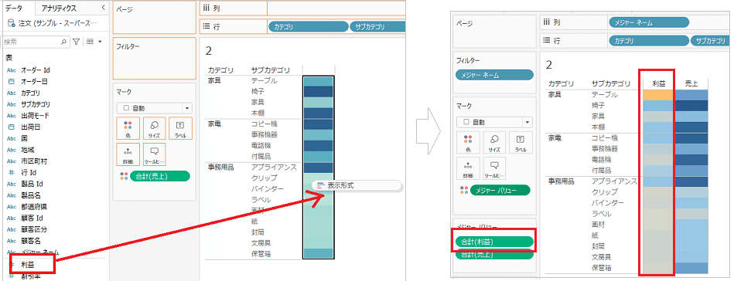The height and width of the screenshot is (281, 734).
Task: Click 詳細 detail card in left Marks panel
Action: click(x=128, y=154)
